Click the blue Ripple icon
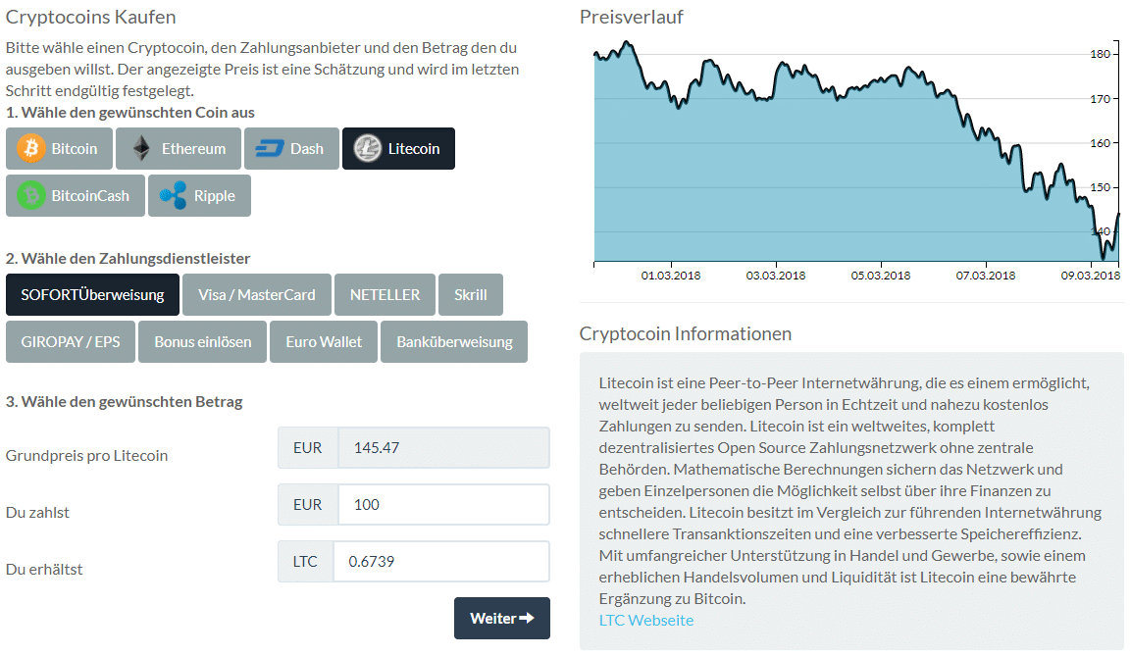1130x656 pixels. pyautogui.click(x=173, y=195)
